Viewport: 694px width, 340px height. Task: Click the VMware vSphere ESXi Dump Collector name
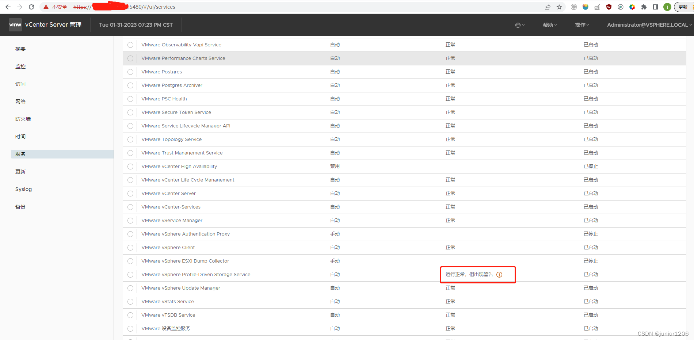pyautogui.click(x=185, y=261)
